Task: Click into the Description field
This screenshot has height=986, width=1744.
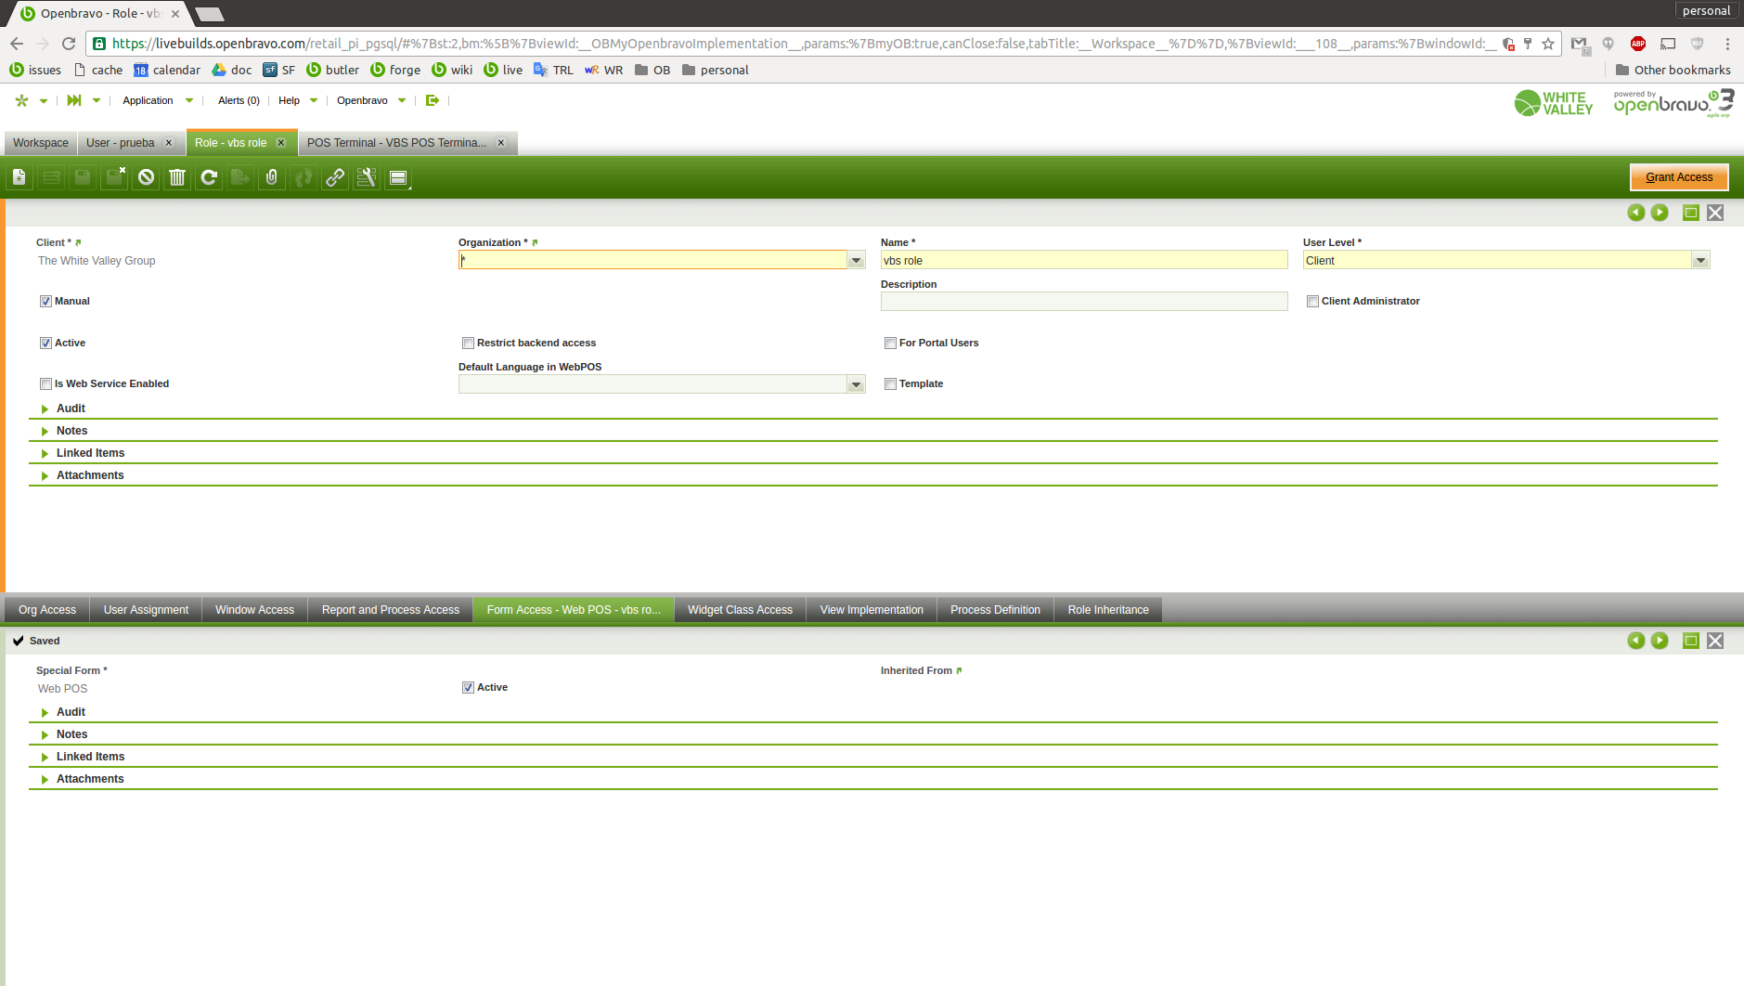Action: (x=1083, y=302)
